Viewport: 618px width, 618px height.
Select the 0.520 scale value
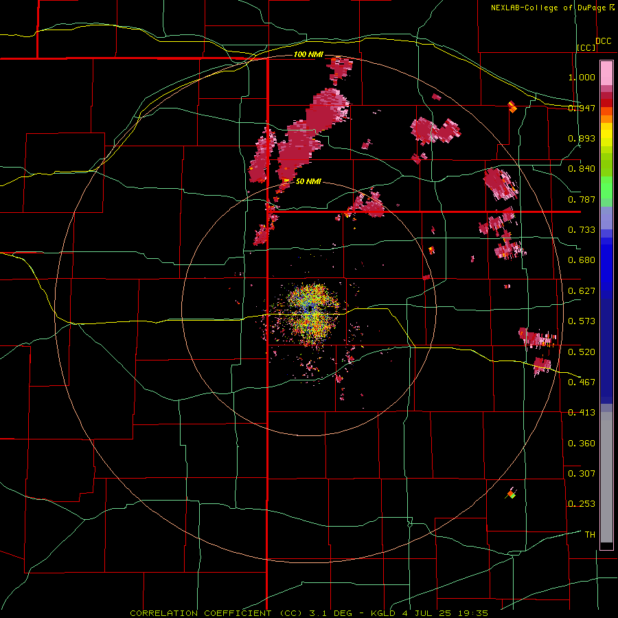coord(582,352)
